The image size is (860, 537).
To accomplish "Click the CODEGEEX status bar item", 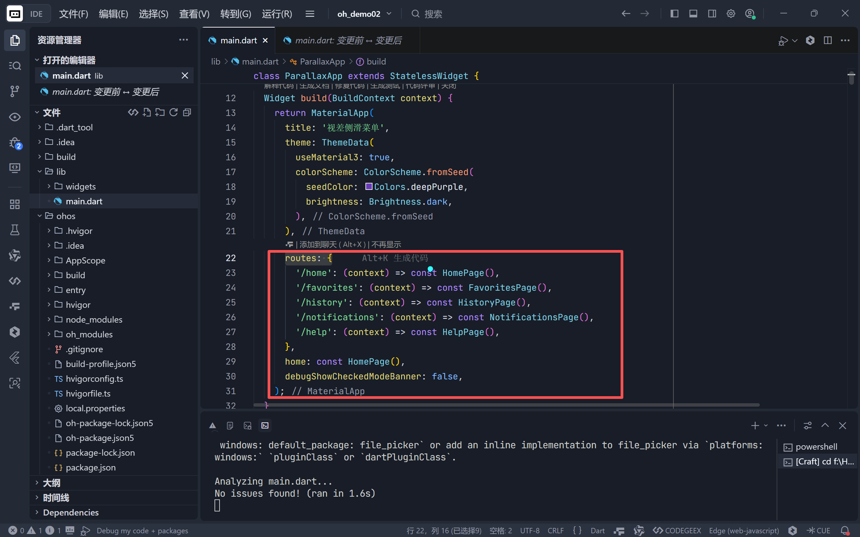I will (x=677, y=531).
